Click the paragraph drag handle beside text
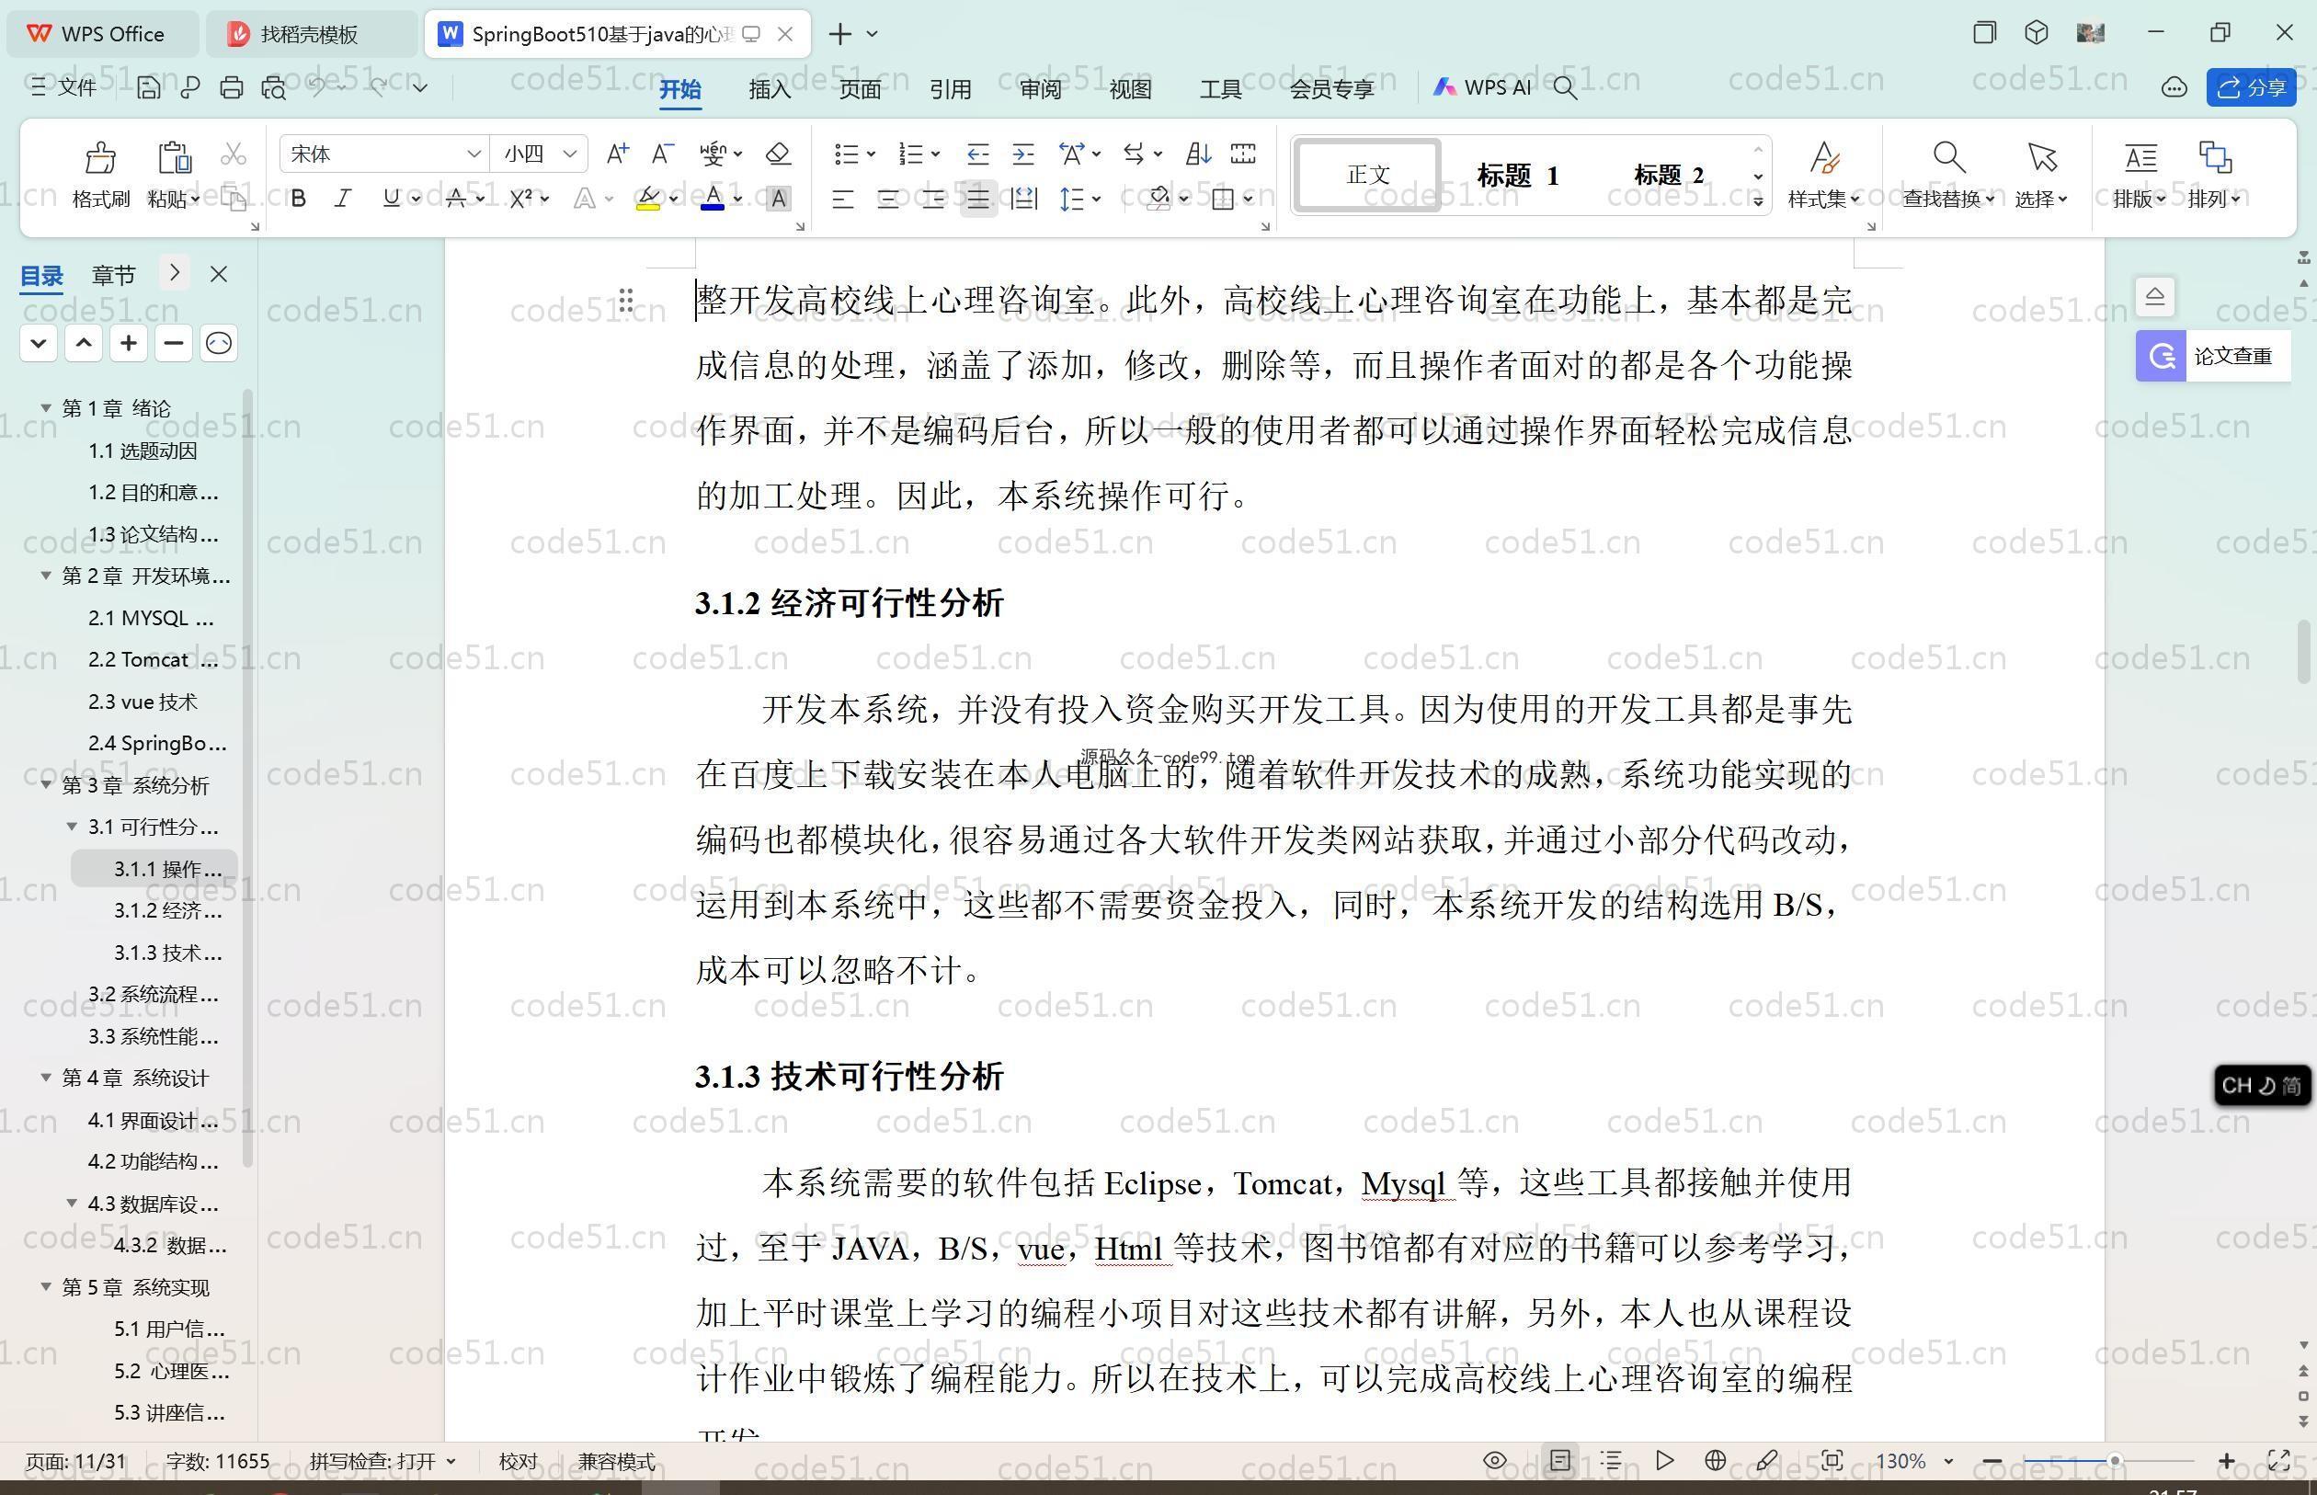This screenshot has width=2317, height=1495. tap(626, 300)
